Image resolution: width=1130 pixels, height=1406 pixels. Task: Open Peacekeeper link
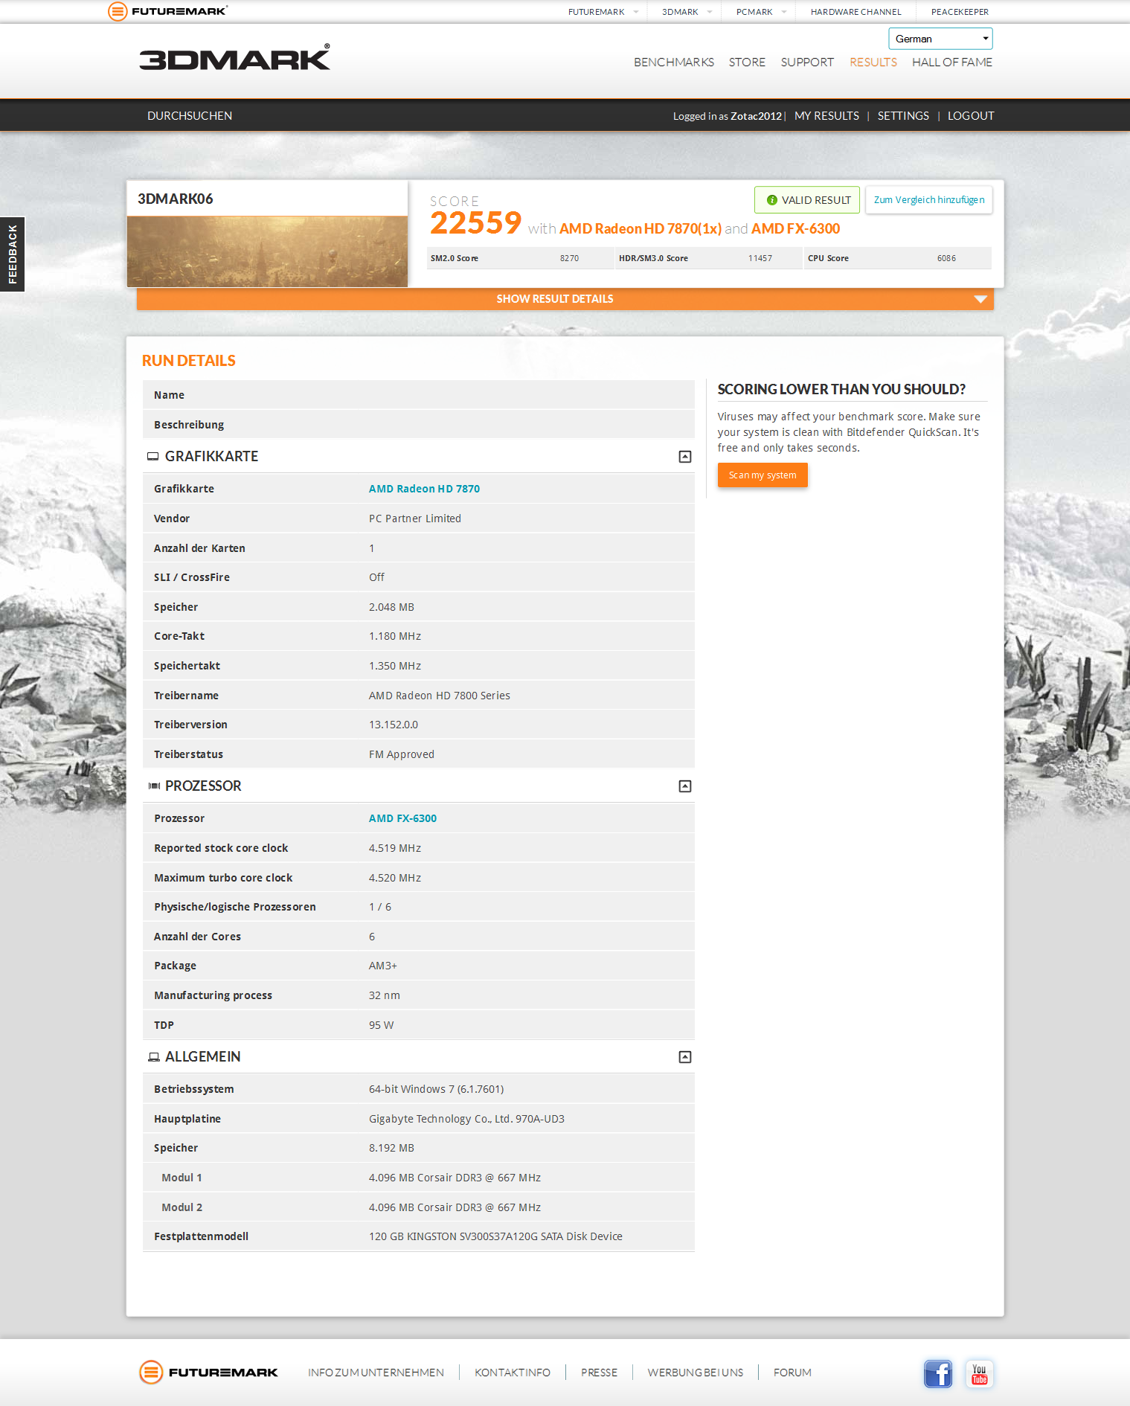(960, 12)
